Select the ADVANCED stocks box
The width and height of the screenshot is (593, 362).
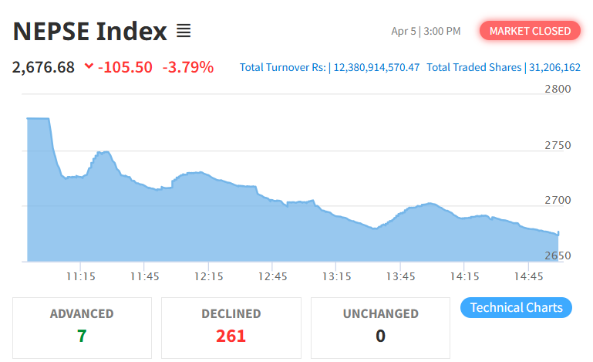tap(82, 326)
